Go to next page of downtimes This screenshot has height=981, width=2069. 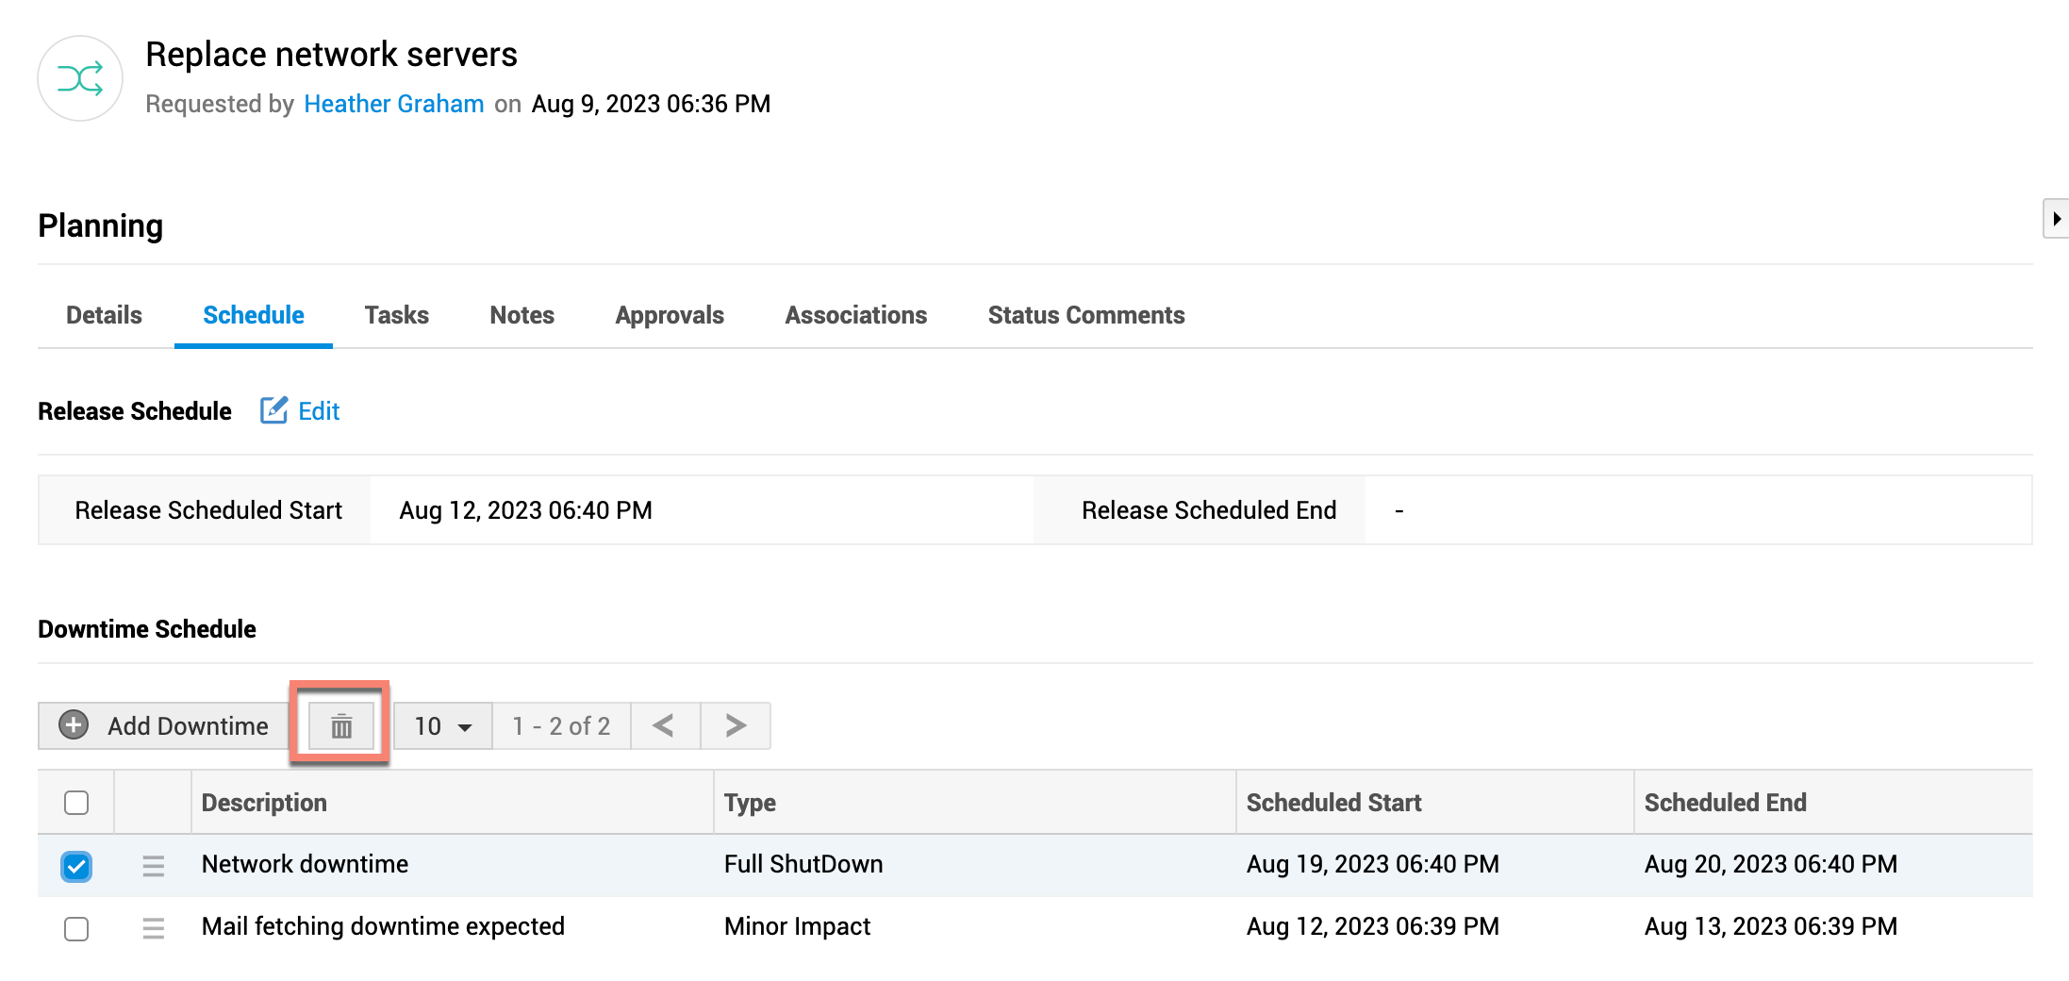pos(736,725)
